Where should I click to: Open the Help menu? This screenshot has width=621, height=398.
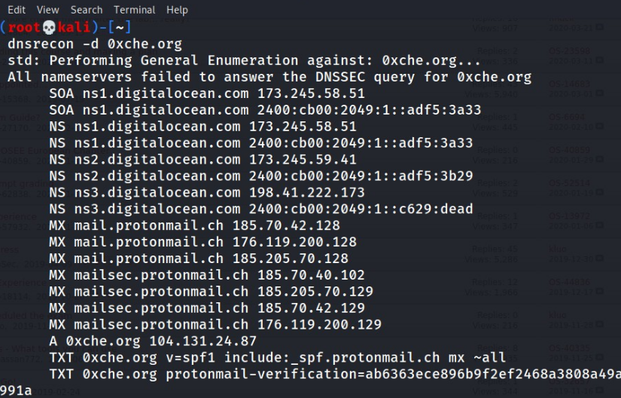(x=178, y=10)
